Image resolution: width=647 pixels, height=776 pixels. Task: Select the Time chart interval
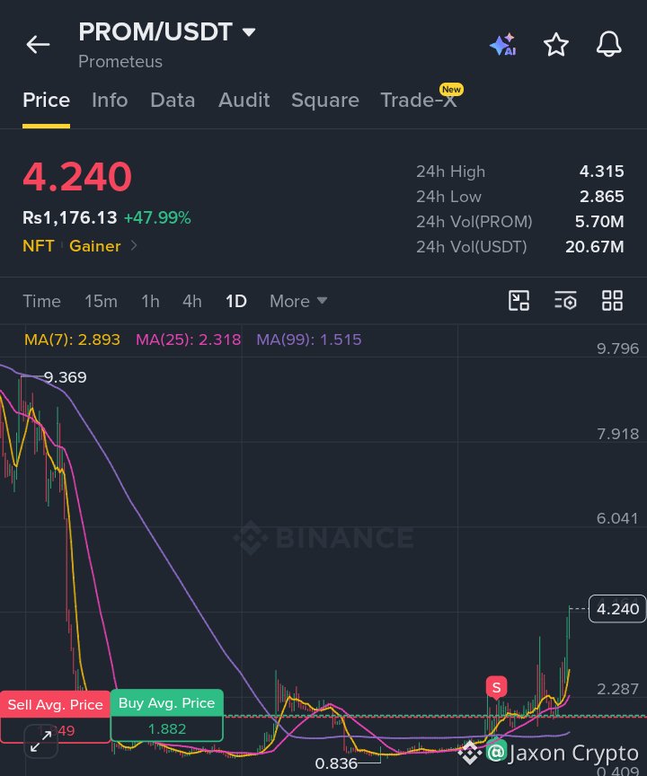[x=42, y=301]
